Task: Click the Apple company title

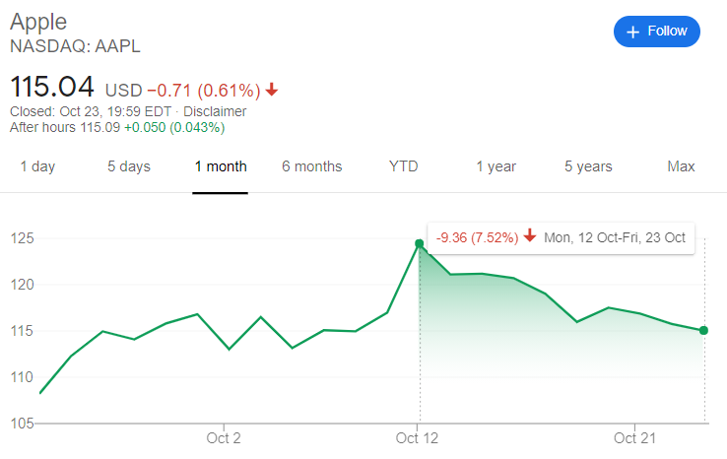Action: [x=38, y=23]
